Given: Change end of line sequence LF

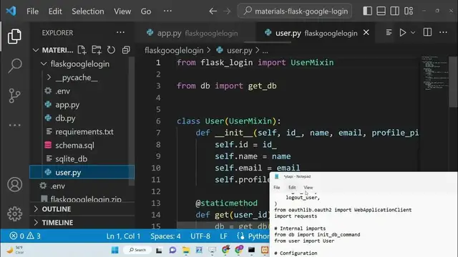Looking at the screenshot, I should [223, 236].
